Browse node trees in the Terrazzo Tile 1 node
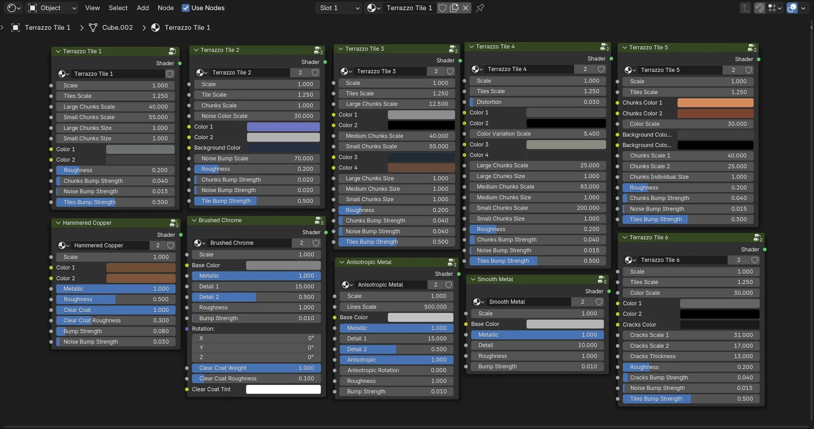 (x=64, y=74)
